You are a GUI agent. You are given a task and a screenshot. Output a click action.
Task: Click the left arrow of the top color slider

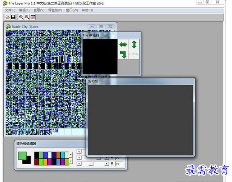point(79,151)
